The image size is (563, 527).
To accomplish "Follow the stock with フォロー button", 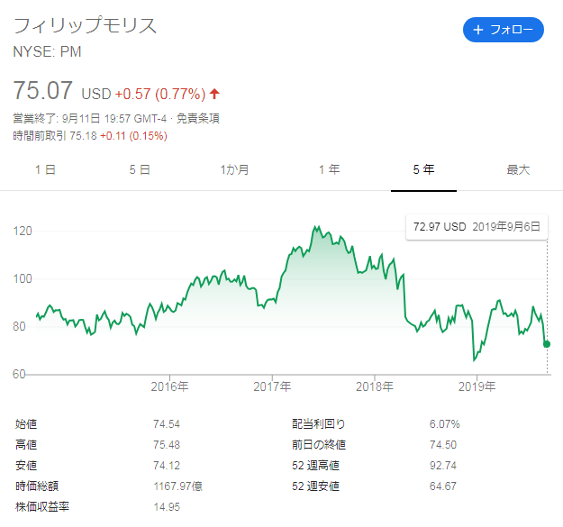I will pos(504,30).
